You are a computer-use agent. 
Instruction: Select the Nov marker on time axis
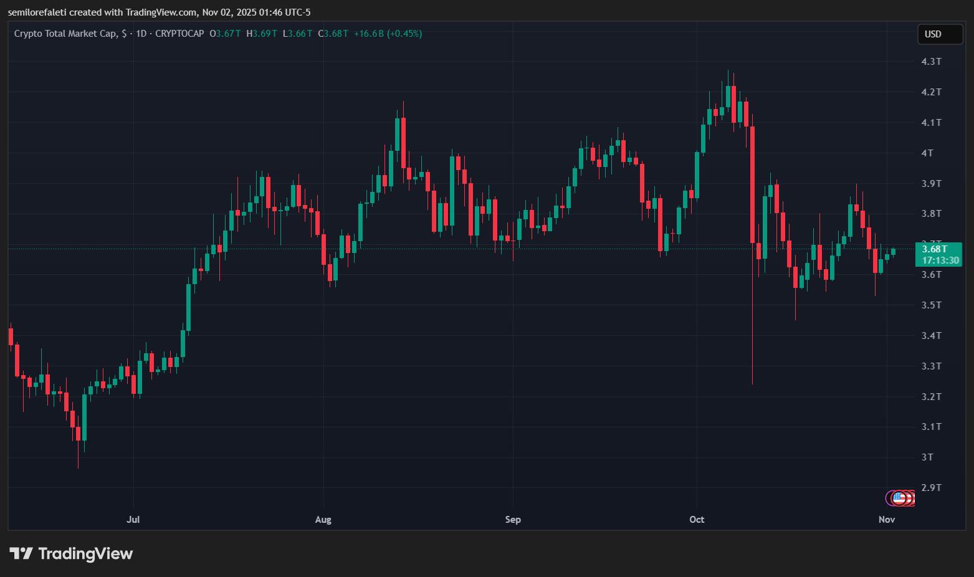886,520
